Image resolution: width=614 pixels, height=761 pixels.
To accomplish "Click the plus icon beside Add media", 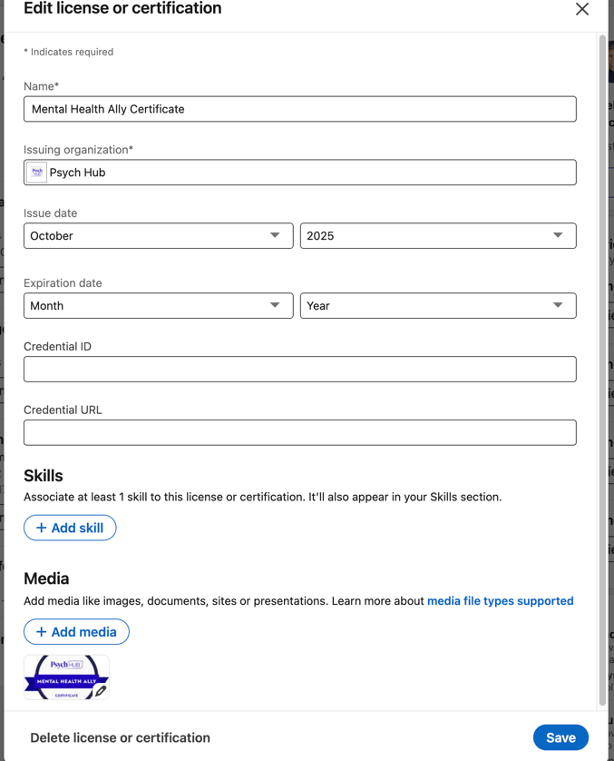I will pyautogui.click(x=41, y=632).
